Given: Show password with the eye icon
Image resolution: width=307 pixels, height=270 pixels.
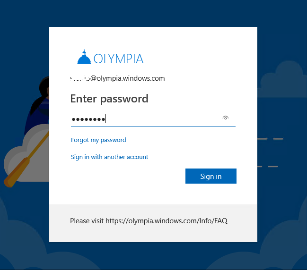Looking at the screenshot, I should 226,118.
